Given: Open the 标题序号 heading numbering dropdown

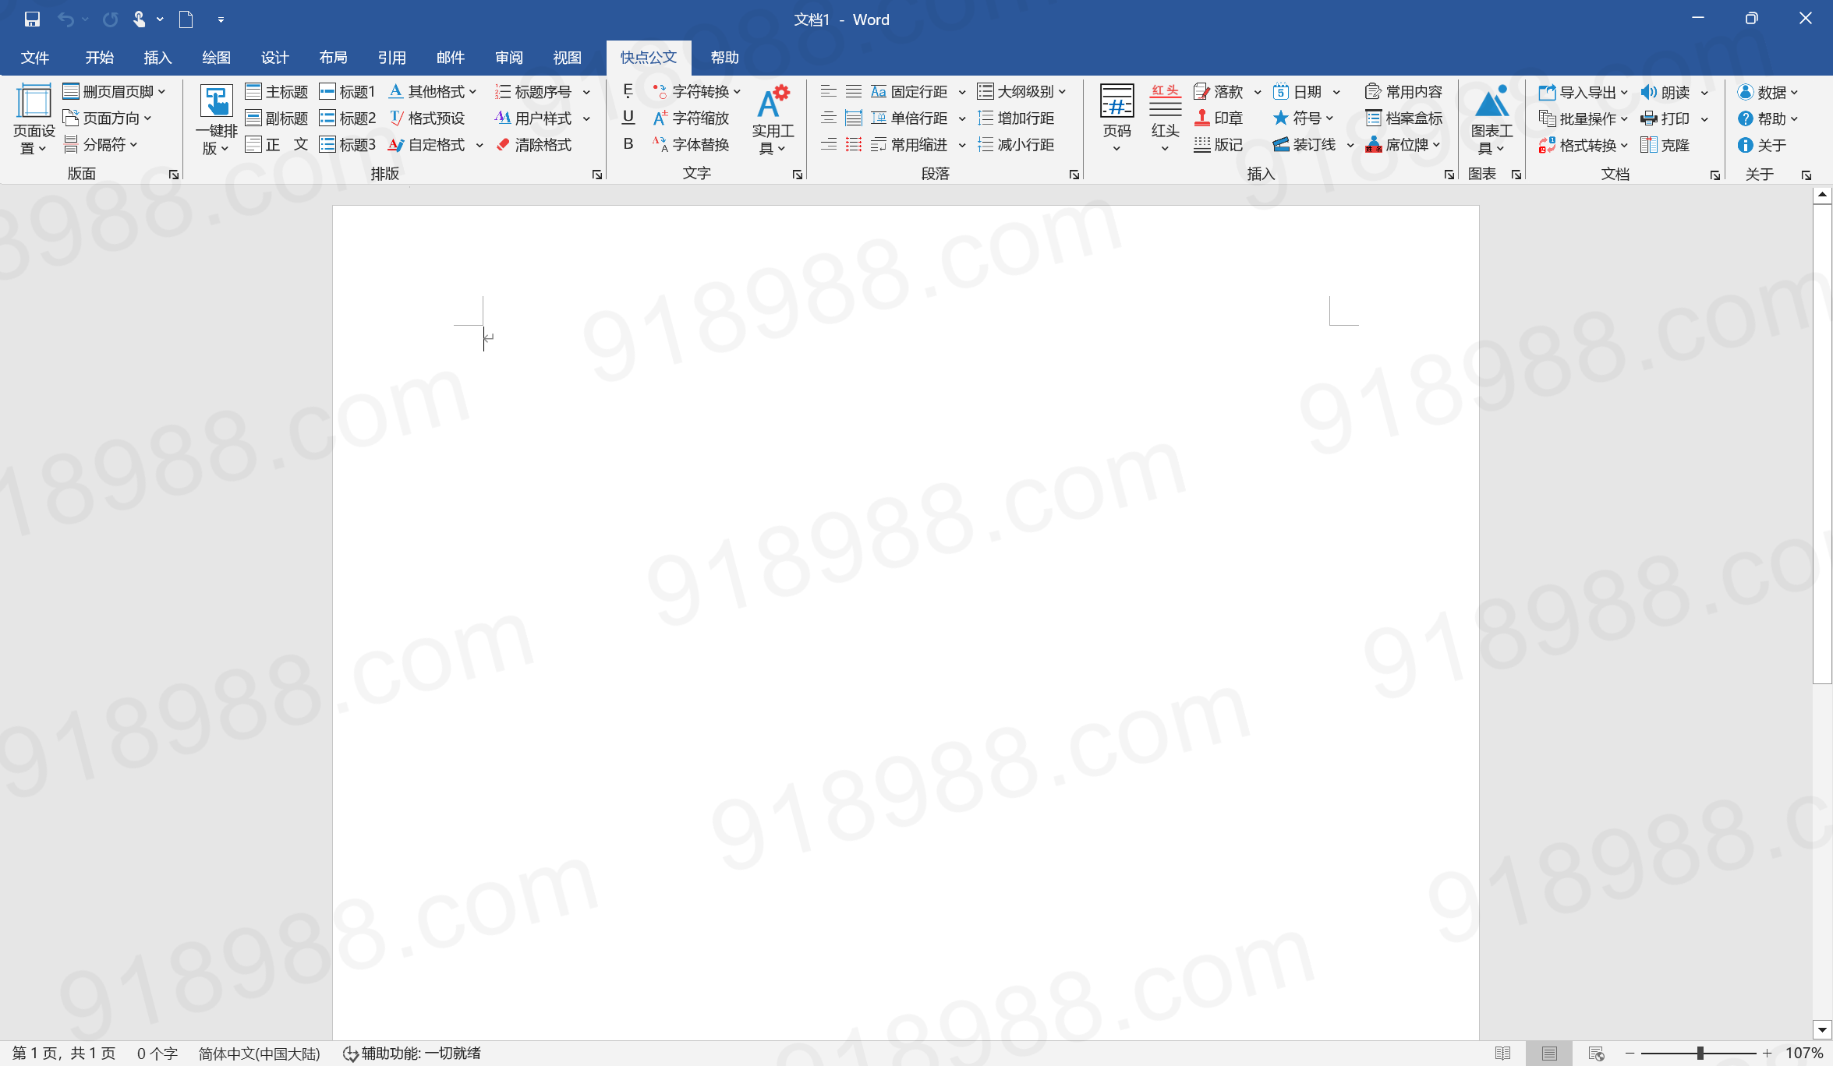Looking at the screenshot, I should pos(543,92).
